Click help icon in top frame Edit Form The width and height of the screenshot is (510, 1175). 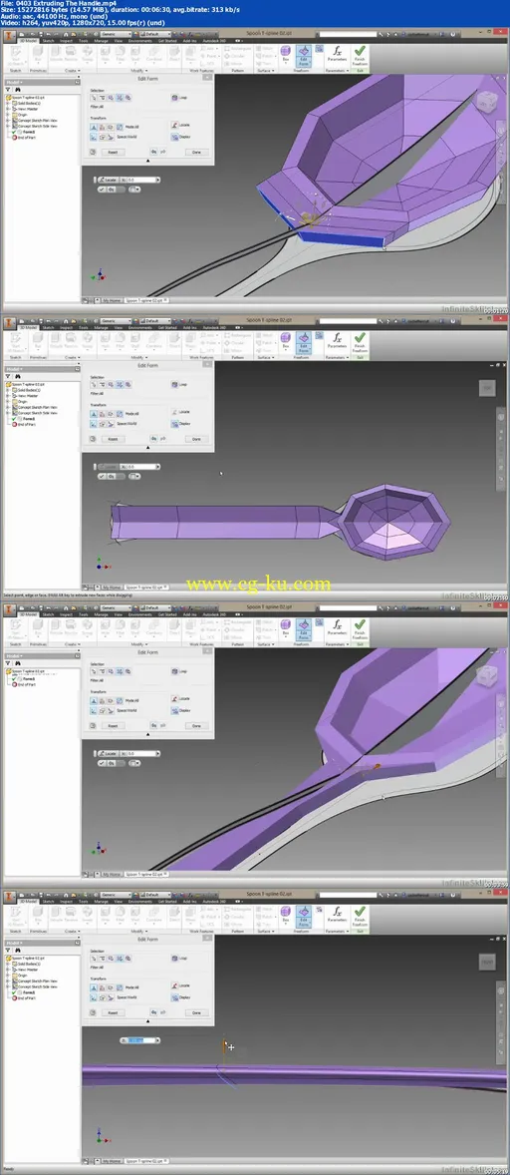(93, 152)
